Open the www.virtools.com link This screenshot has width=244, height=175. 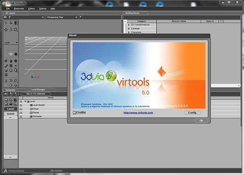[x=138, y=112]
